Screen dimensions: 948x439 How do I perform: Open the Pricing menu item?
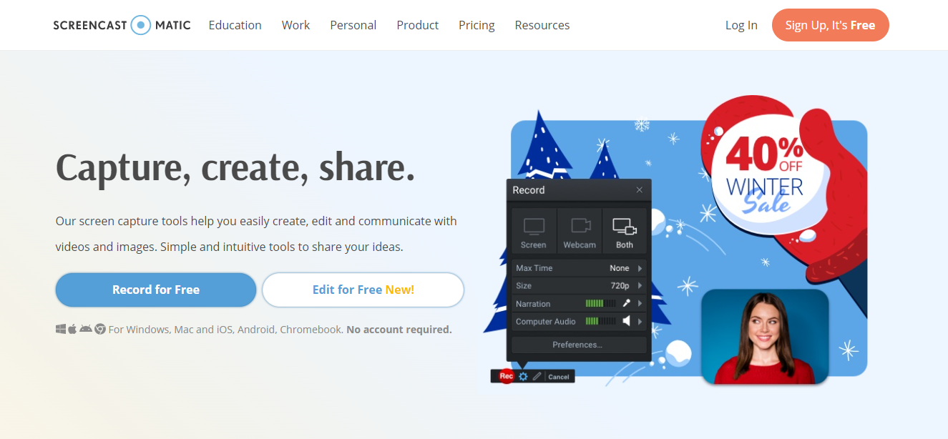477,25
